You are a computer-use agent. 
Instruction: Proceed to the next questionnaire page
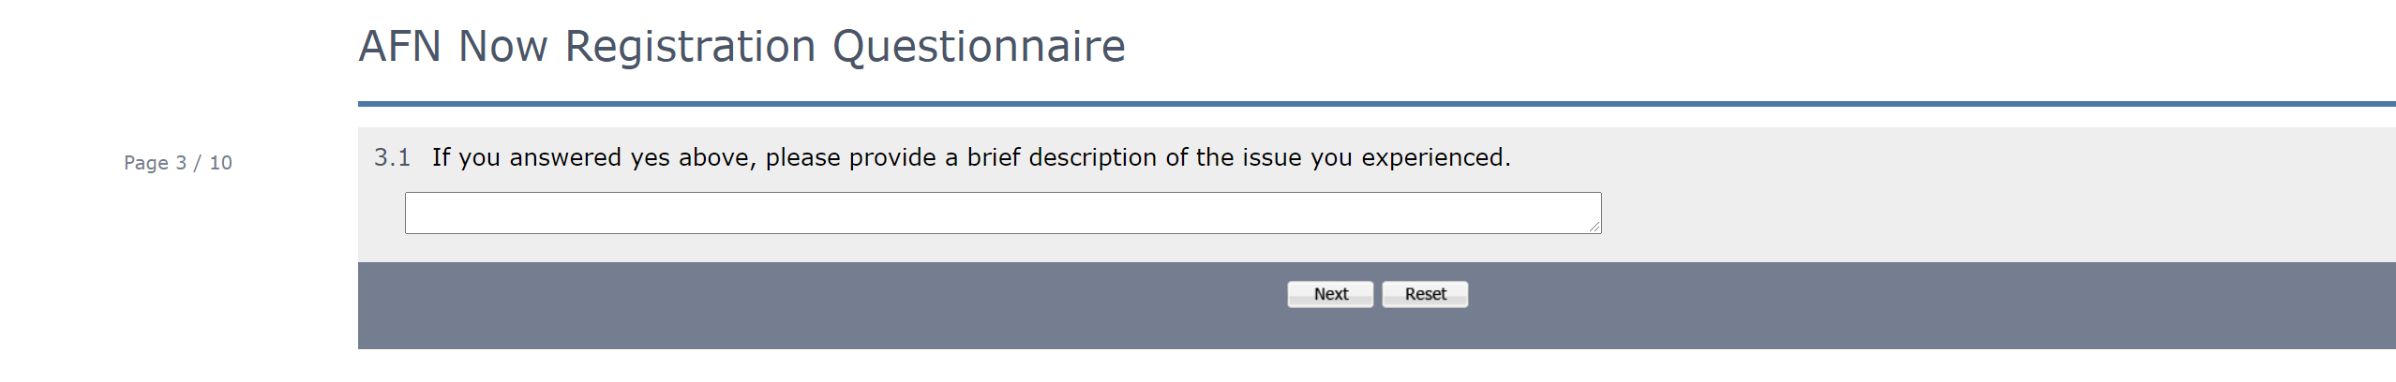[x=1329, y=294]
